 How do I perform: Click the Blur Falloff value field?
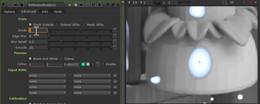pos(38,42)
